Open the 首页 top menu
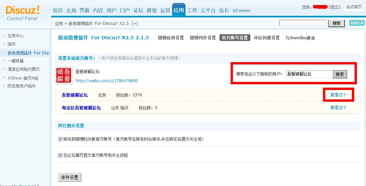Image resolution: width=366 pixels, height=186 pixels. pyautogui.click(x=57, y=10)
